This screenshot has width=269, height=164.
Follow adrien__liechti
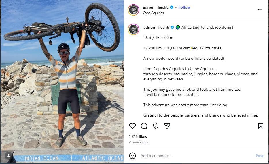click(x=184, y=7)
